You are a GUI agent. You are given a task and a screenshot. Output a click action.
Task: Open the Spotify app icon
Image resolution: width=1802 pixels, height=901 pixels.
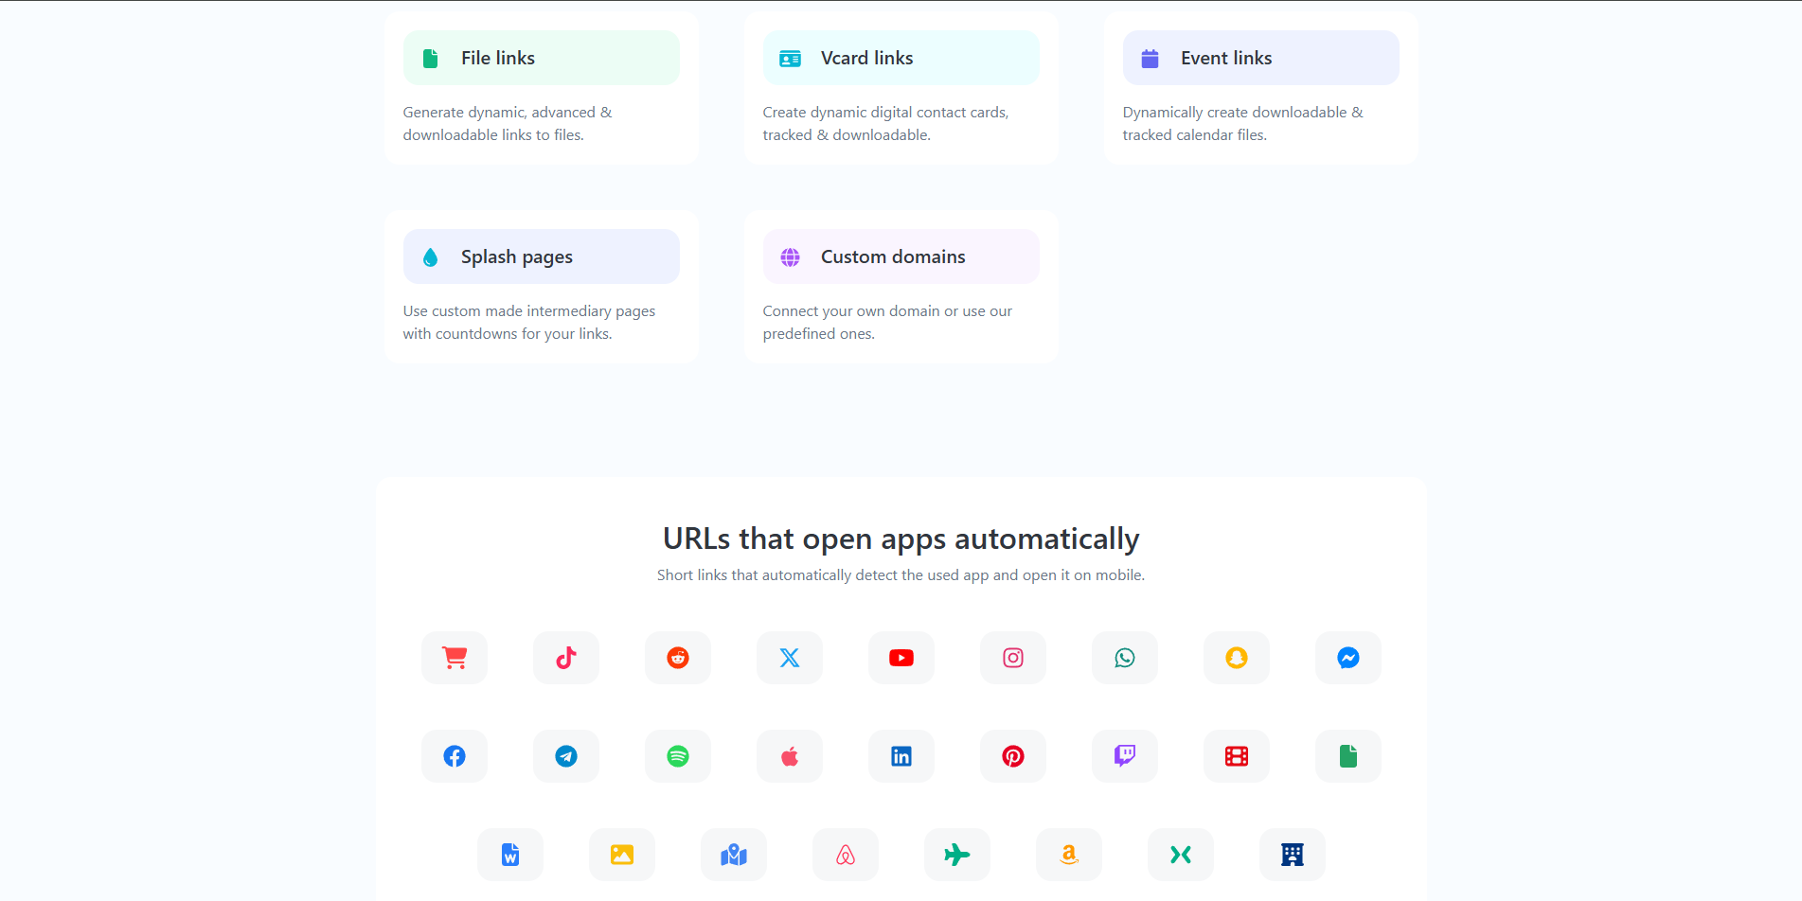[678, 756]
